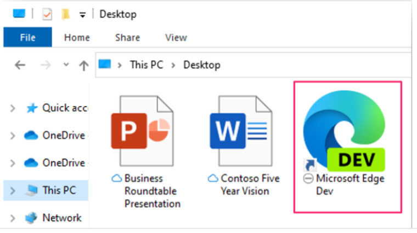Screen dimensions: 417x233
Task: Open the File tab
Action: click(27, 37)
